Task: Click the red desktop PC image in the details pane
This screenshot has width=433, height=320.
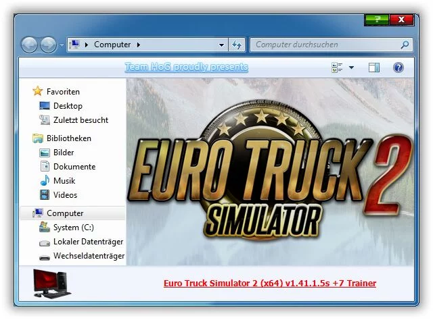Action: click(x=51, y=284)
